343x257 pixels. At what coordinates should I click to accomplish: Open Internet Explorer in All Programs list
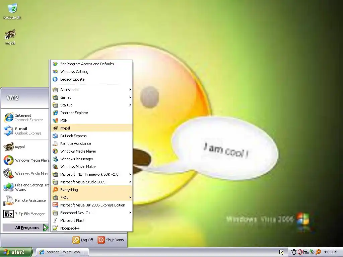click(x=92, y=113)
